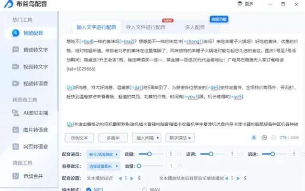Clear text with the blue X icon

(x=254, y=138)
